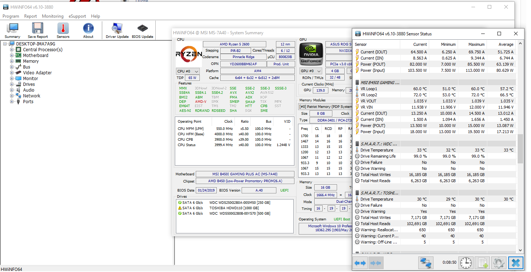Click the green check icon beside the WDC WDS250G2B0A drive
531x272 pixels.
coord(180,203)
